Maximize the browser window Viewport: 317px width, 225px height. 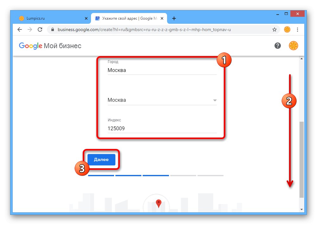click(x=286, y=14)
